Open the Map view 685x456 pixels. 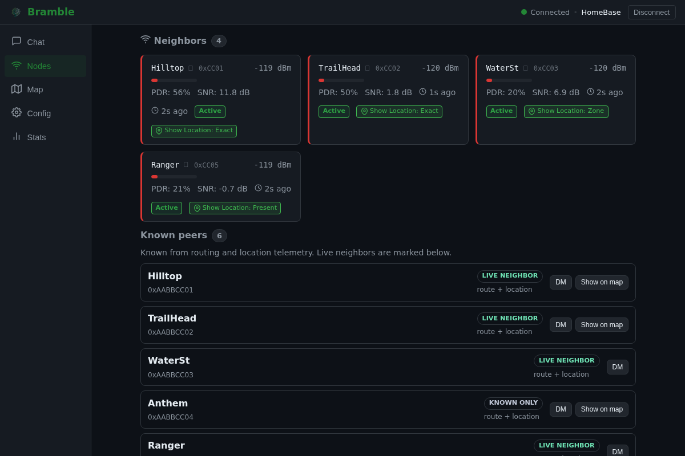[45, 89]
